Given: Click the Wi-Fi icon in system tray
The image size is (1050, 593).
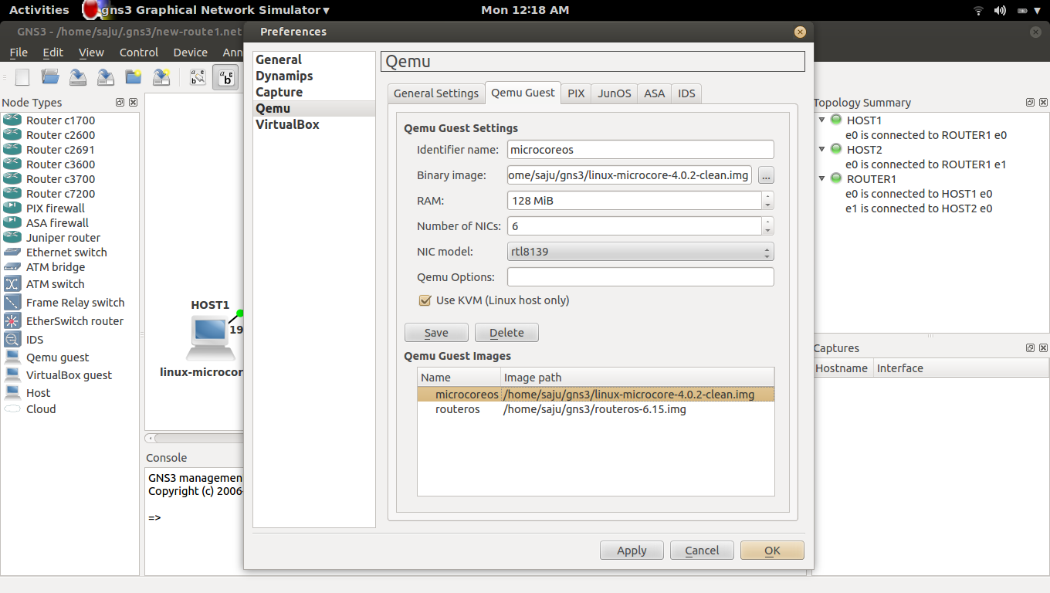Looking at the screenshot, I should click(978, 10).
